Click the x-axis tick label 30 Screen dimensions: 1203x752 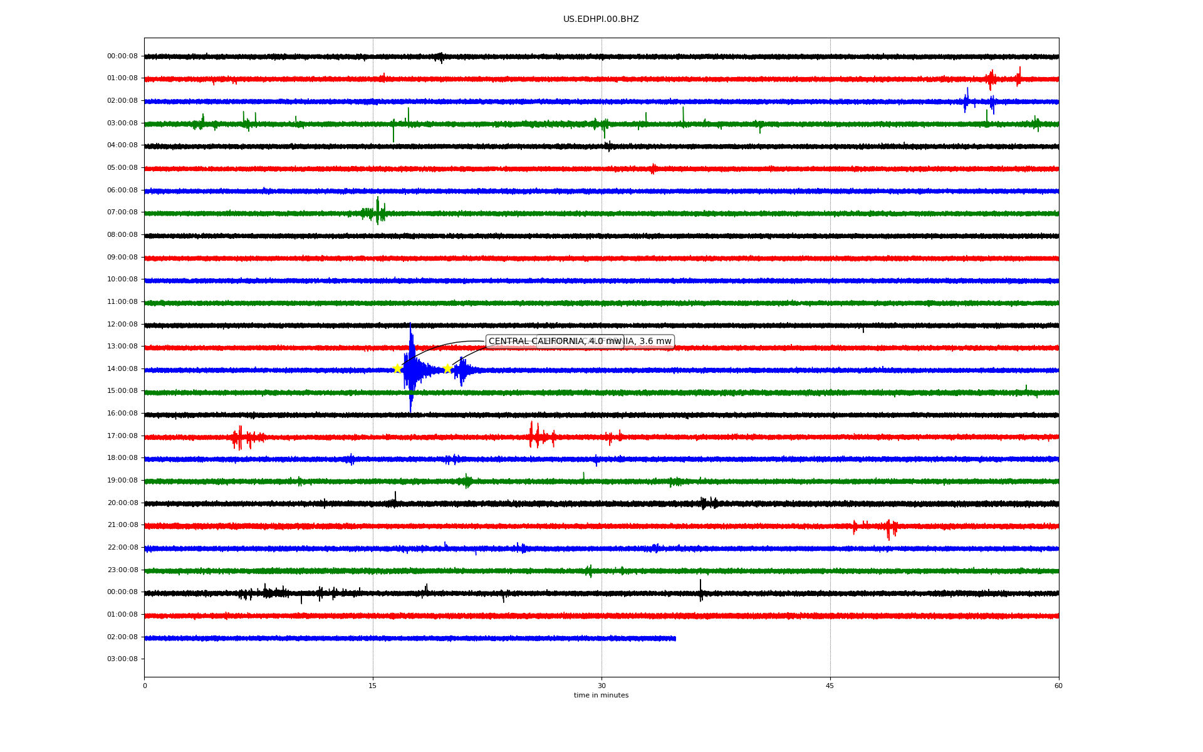tap(601, 686)
